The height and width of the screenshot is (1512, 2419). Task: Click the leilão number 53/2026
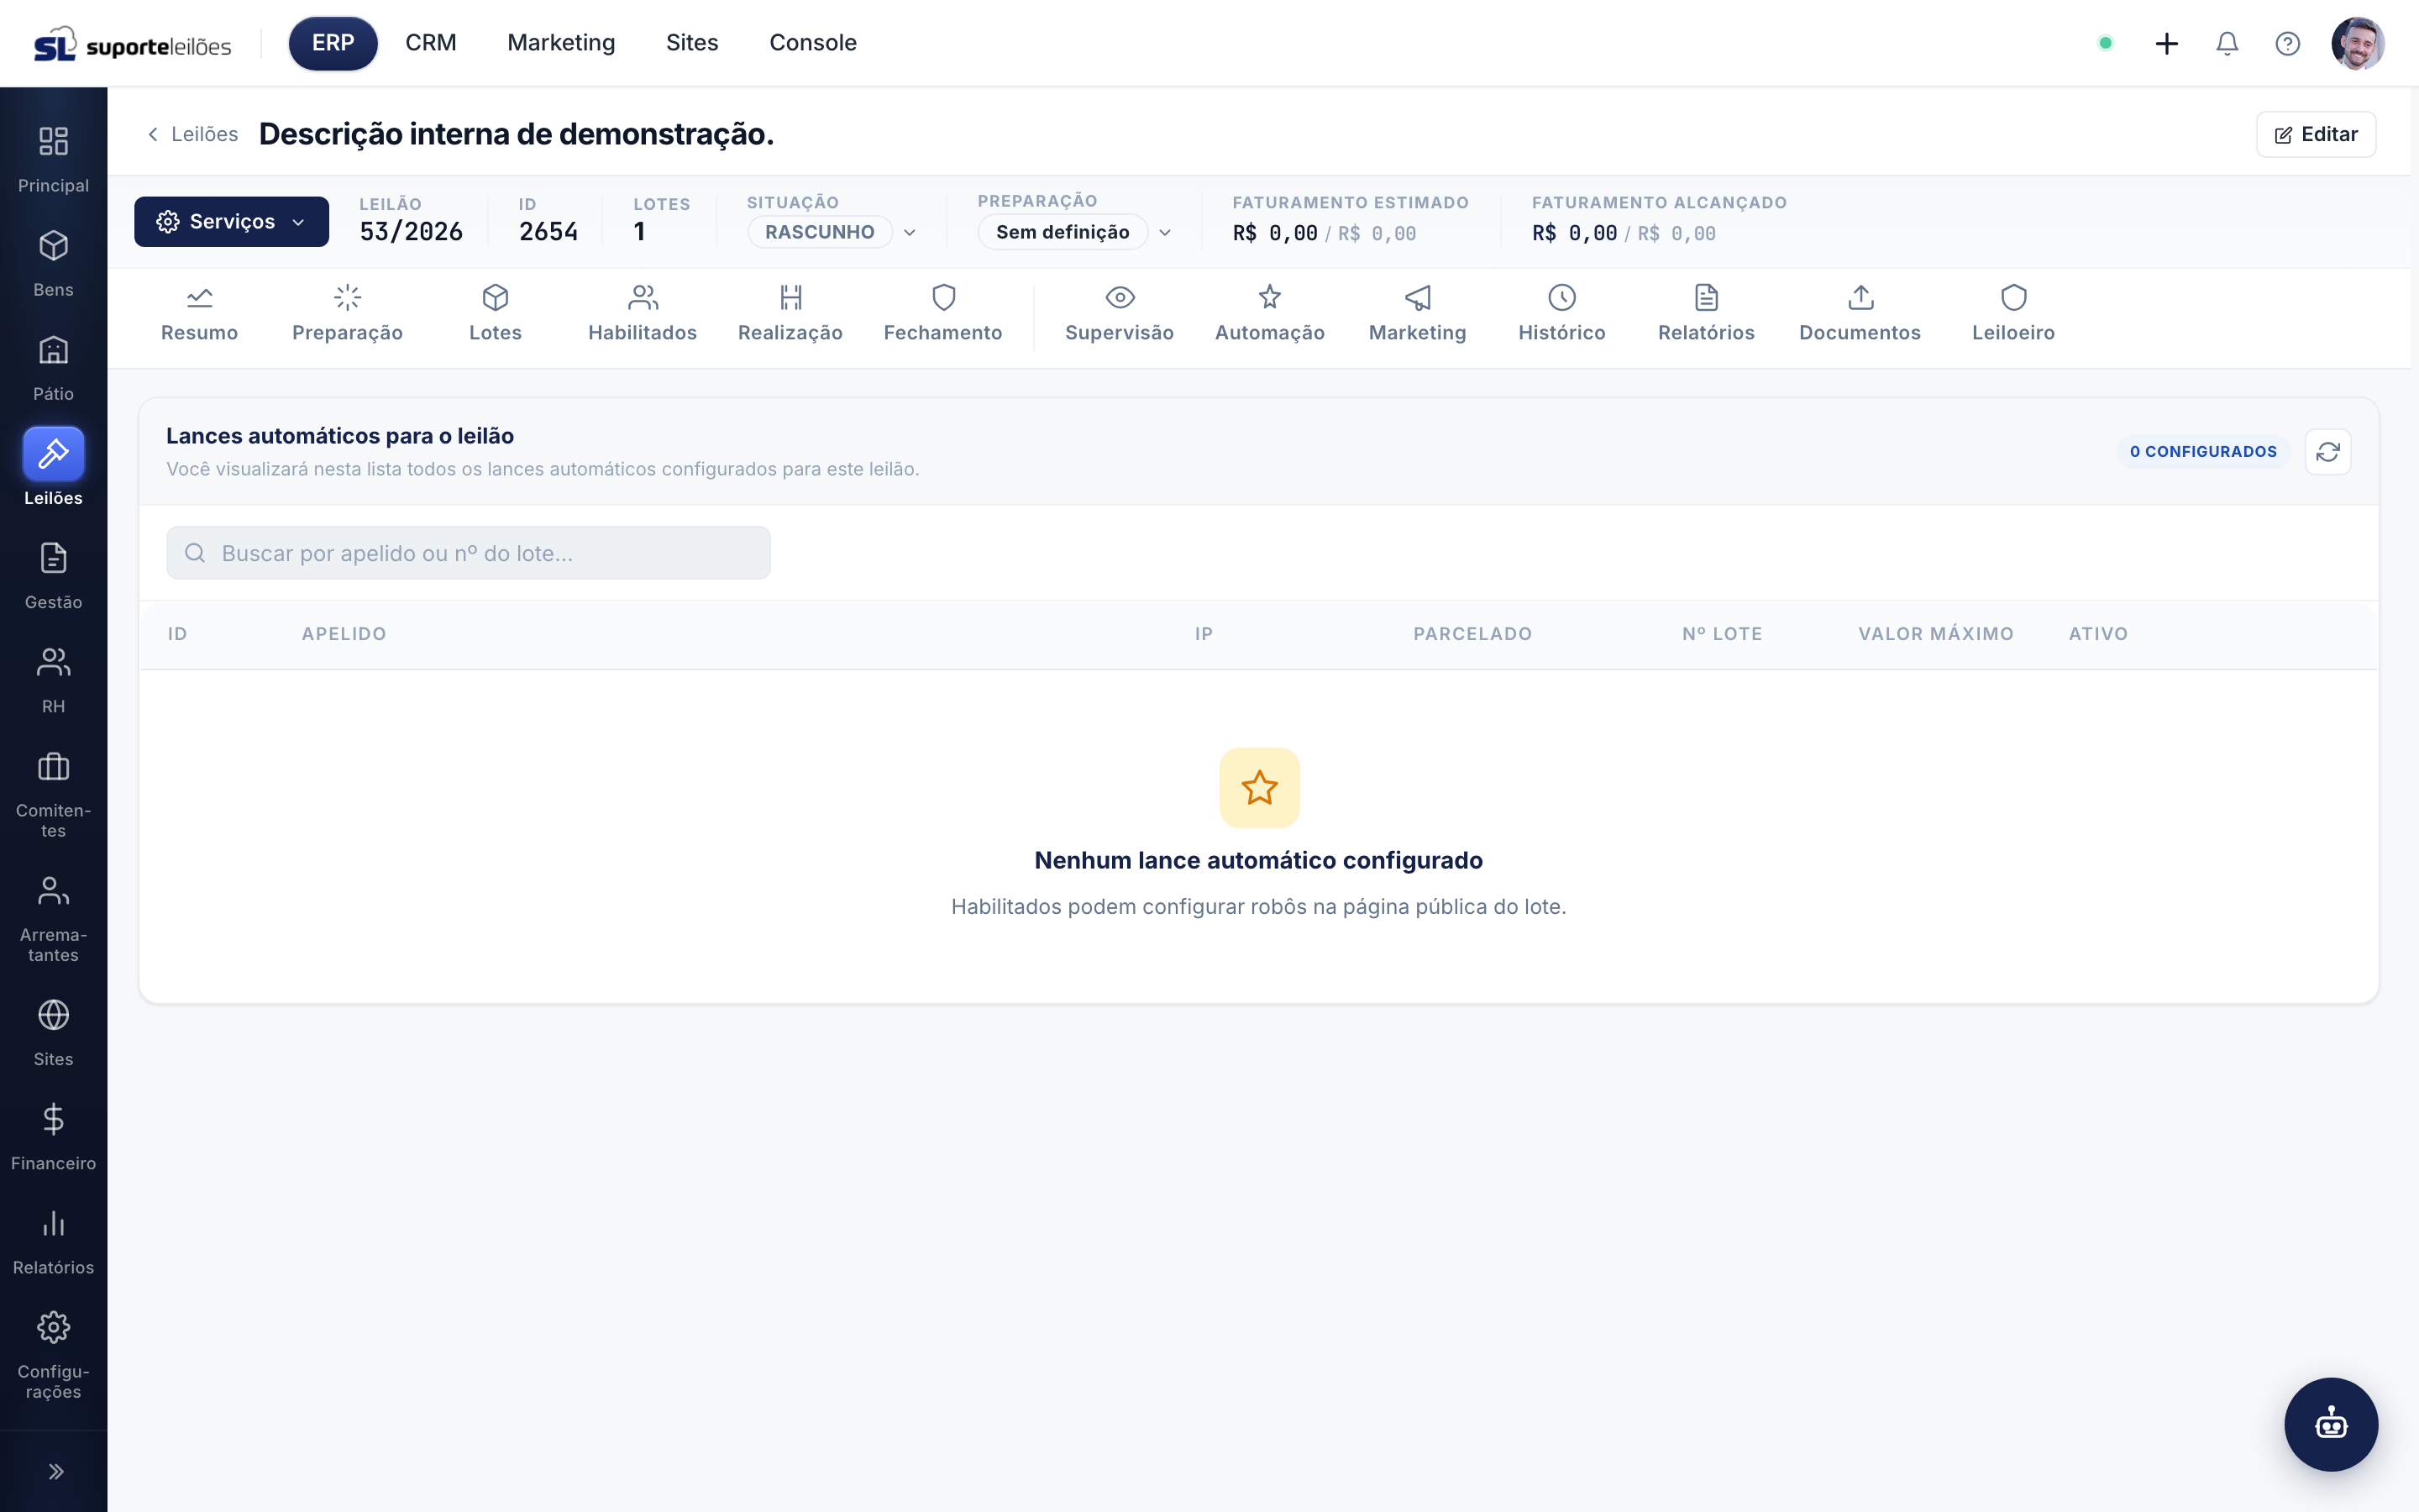411,232
